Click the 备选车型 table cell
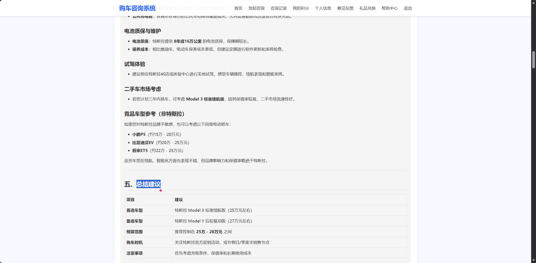The image size is (536, 263). (x=148, y=221)
